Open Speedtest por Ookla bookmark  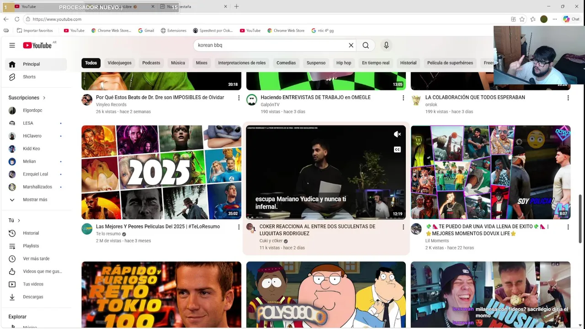pyautogui.click(x=213, y=31)
